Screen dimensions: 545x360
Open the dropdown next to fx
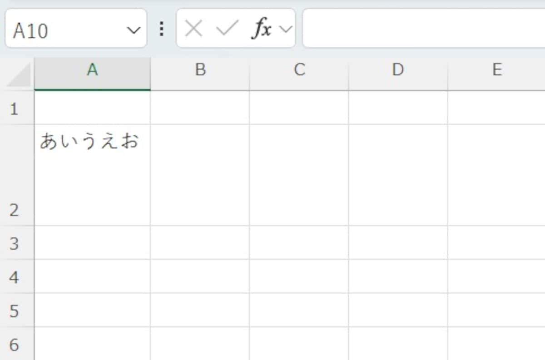tap(286, 30)
